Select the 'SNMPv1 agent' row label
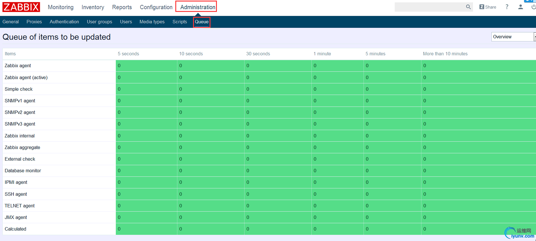The image size is (536, 241). click(x=20, y=101)
